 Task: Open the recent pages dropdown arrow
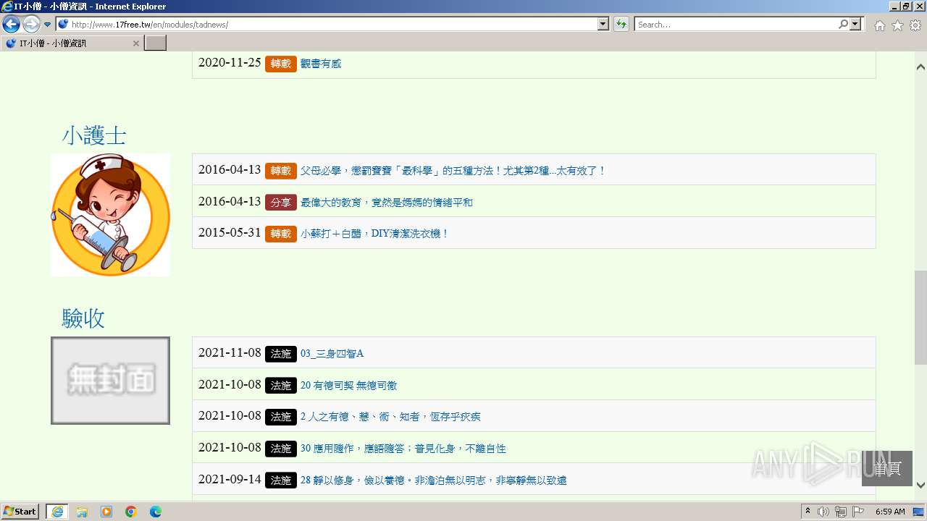[x=47, y=25]
